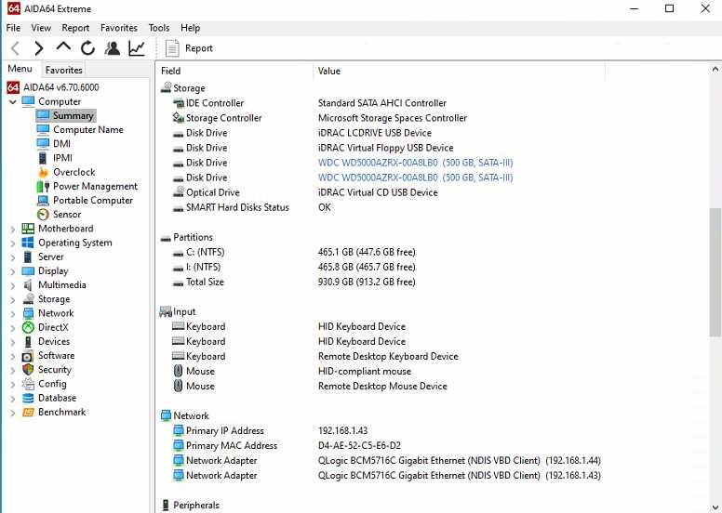Click the IPMI device icon

tap(43, 158)
